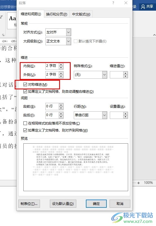Click Set As Default (设为默认值) button
Viewport: 156px width, 226px height.
(63, 204)
